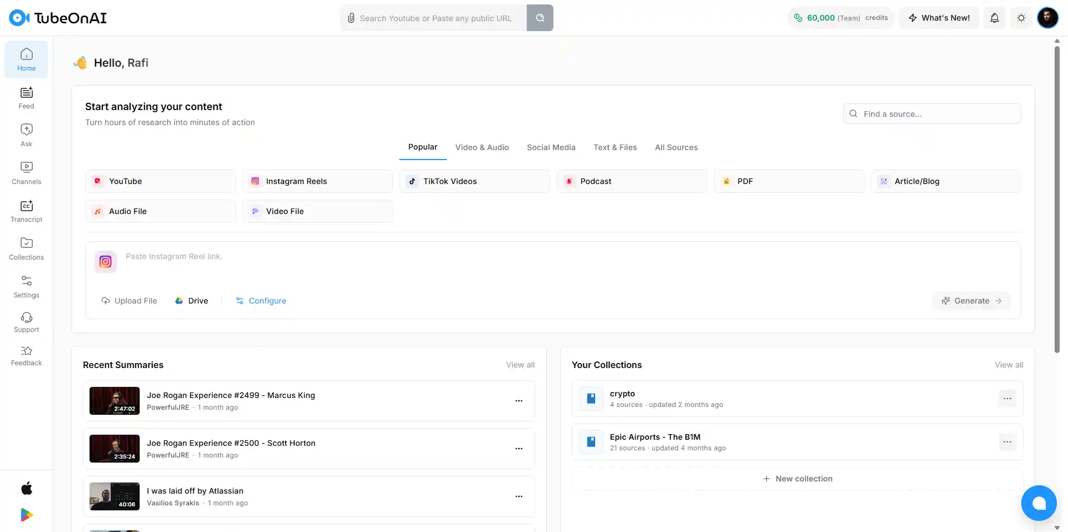The height and width of the screenshot is (532, 1068).
Task: Open options for Joe Rogan #2500 summary
Action: coord(518,449)
